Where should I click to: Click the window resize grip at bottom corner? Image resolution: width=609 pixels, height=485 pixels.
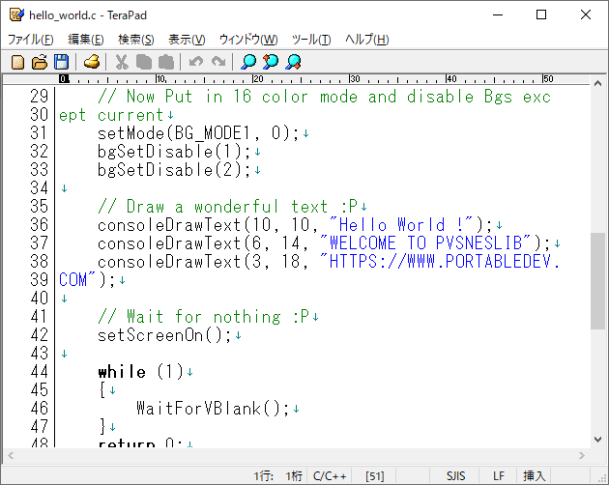coord(603,479)
